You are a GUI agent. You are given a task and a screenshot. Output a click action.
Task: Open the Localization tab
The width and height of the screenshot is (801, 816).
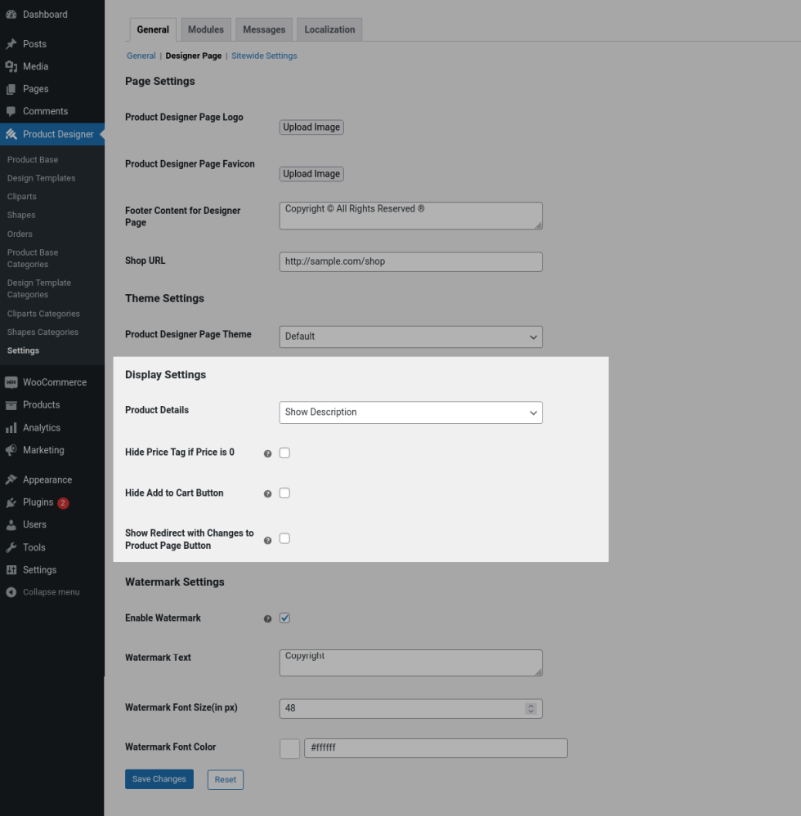[x=329, y=29]
